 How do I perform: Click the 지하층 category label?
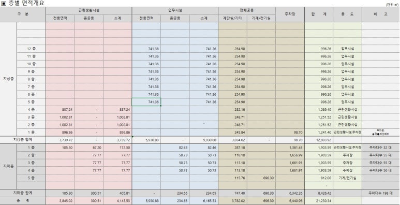[8, 167]
